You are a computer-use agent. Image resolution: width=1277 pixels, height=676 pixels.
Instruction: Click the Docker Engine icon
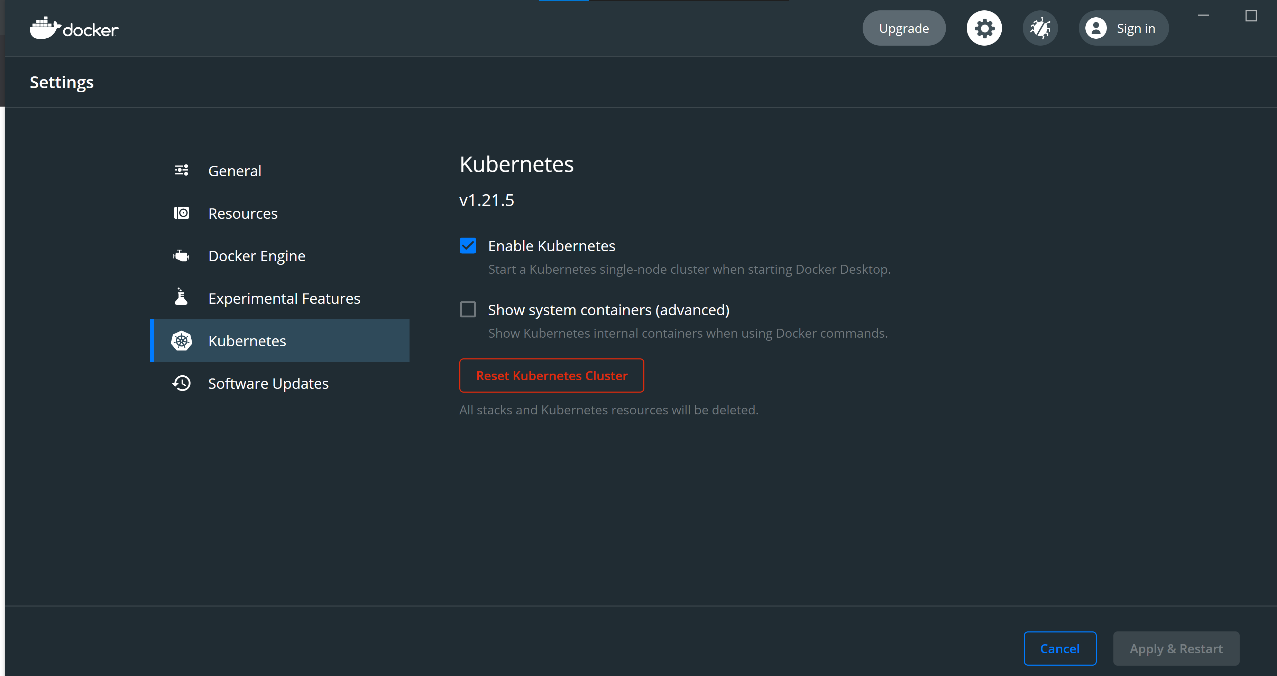pyautogui.click(x=182, y=255)
